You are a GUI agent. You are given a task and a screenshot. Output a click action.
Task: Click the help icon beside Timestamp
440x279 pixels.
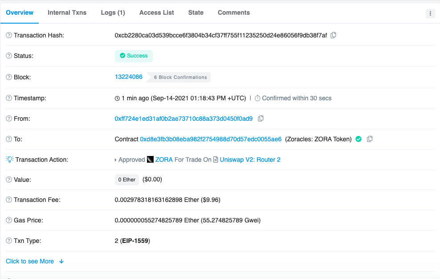click(9, 98)
